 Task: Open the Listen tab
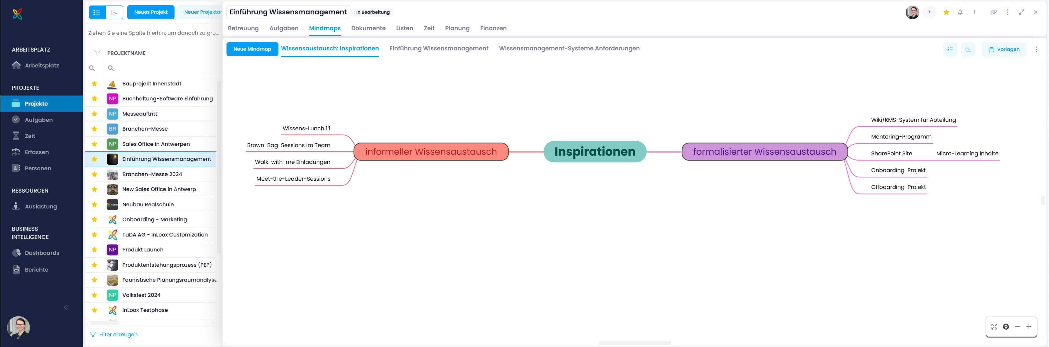tap(404, 28)
